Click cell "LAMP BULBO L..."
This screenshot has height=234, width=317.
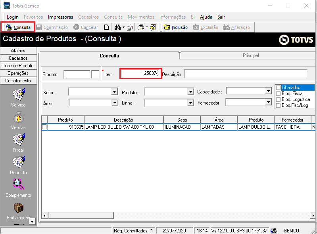click(256, 127)
